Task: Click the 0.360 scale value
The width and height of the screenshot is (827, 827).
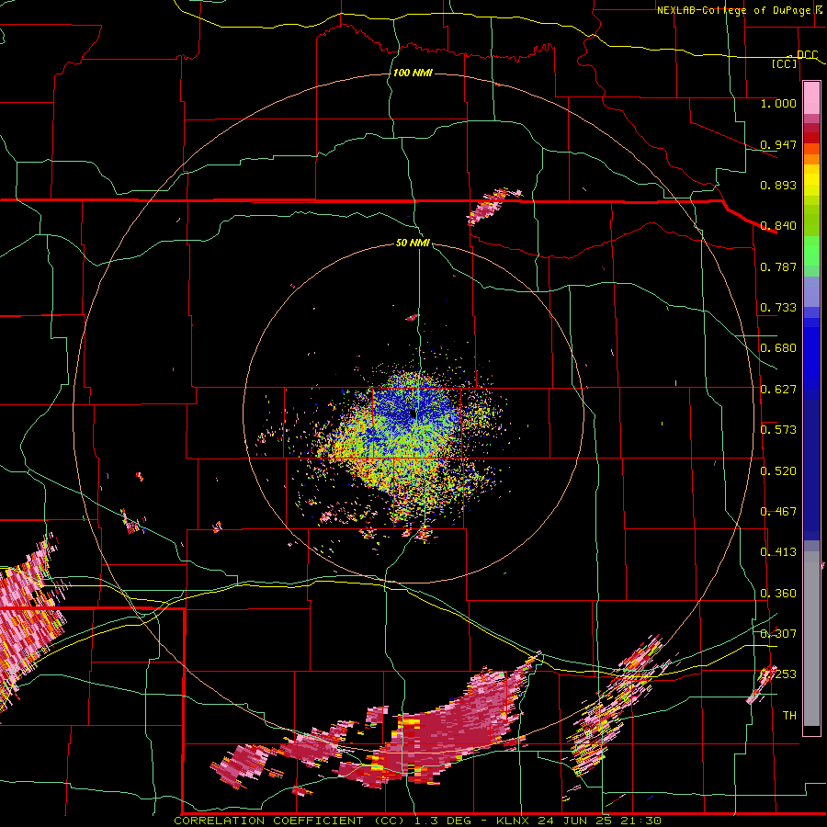Action: click(x=778, y=594)
